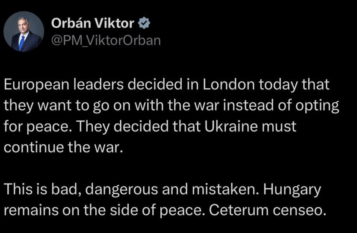Click the word "Ukraine" in the tweet
This screenshot has width=357, height=233.
coord(231,126)
